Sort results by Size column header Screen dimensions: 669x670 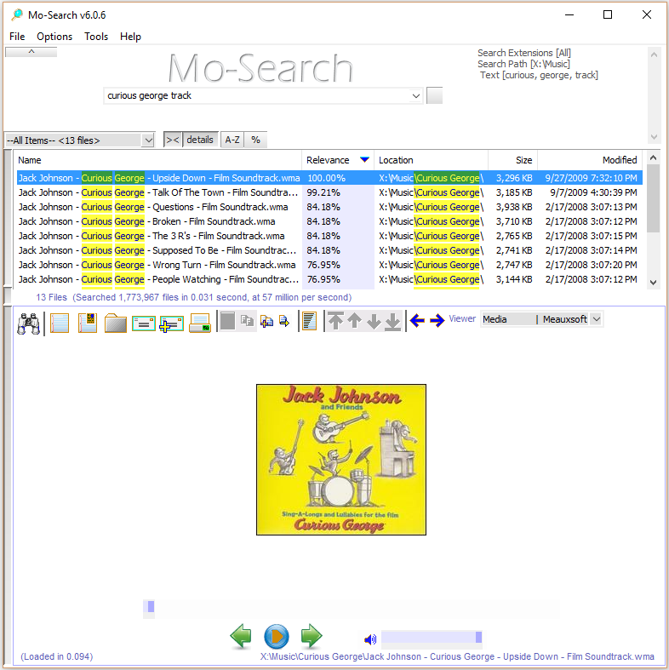coord(512,160)
